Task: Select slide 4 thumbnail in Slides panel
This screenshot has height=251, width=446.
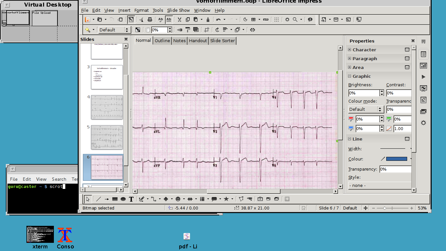Action: [x=107, y=107]
